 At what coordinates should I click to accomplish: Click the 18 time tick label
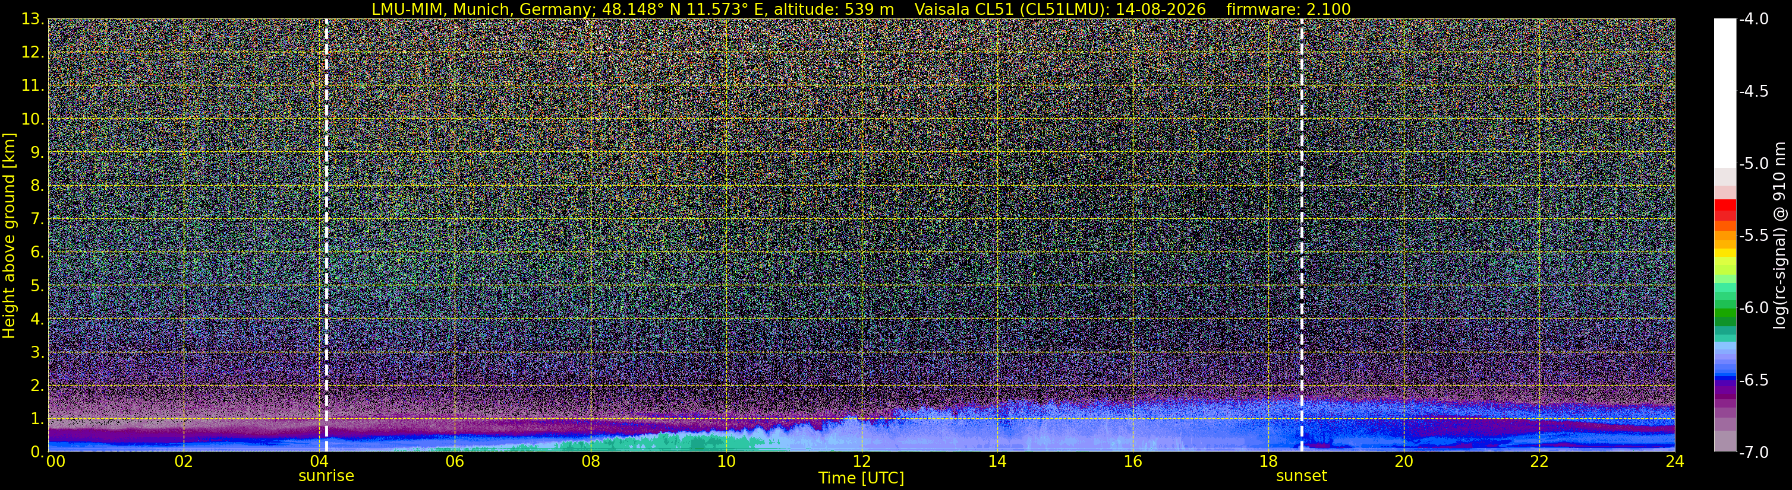coord(1268,462)
